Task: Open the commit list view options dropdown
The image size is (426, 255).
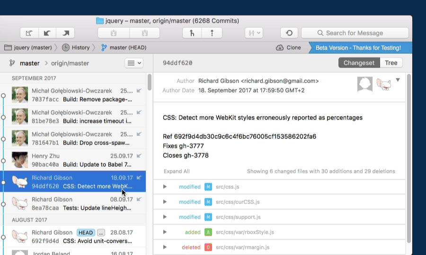Action: point(133,63)
